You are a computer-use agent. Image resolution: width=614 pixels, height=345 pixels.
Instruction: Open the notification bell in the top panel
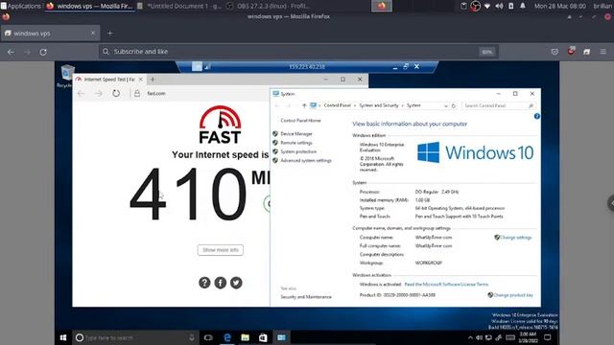pyautogui.click(x=522, y=6)
